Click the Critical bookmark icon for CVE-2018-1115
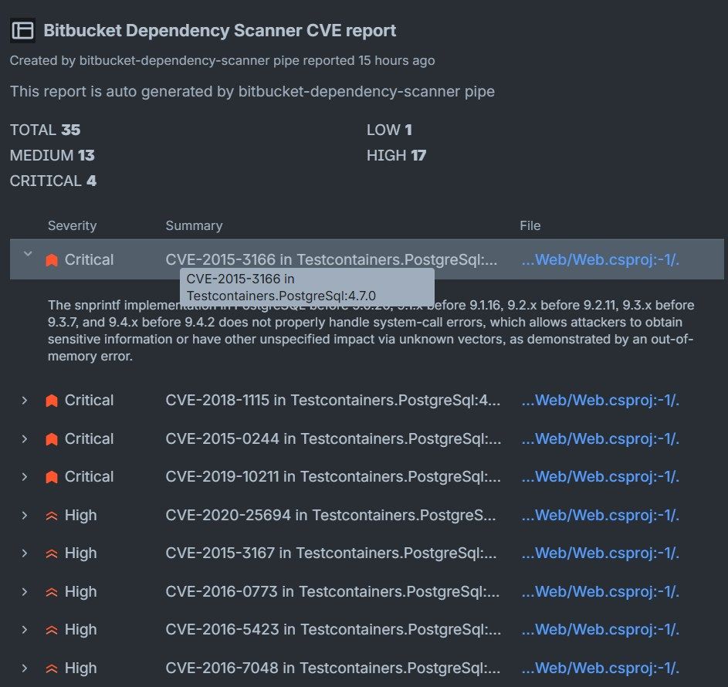Screen dimensions: 728x687 52,401
